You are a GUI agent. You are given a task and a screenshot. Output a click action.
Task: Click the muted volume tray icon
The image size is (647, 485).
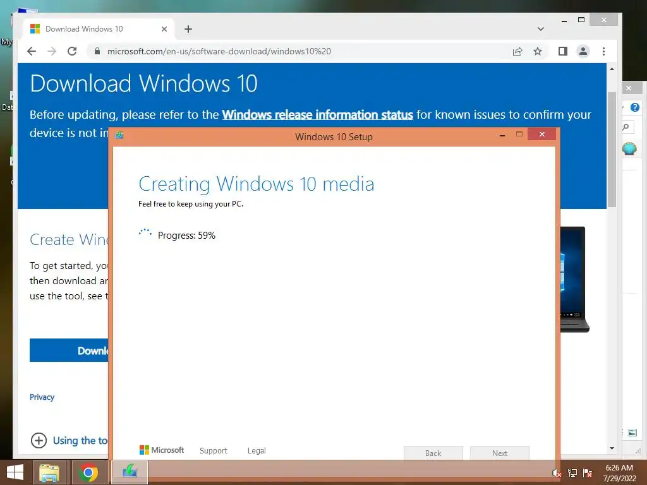click(x=557, y=473)
